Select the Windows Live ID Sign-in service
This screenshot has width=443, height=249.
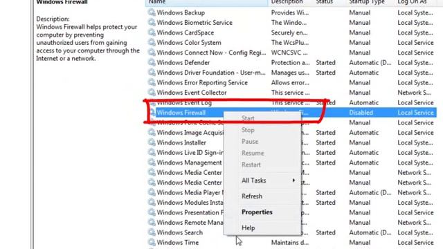point(190,152)
